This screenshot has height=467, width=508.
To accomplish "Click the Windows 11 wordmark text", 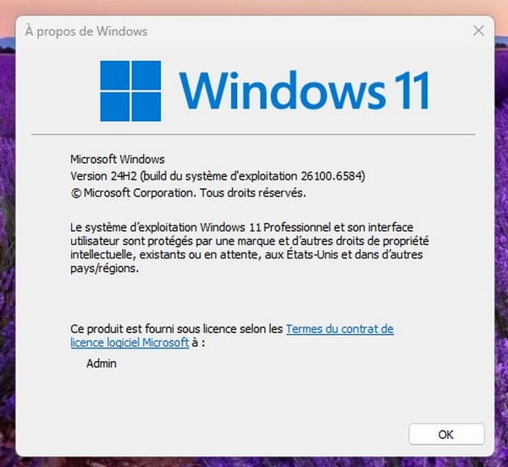I will point(305,90).
